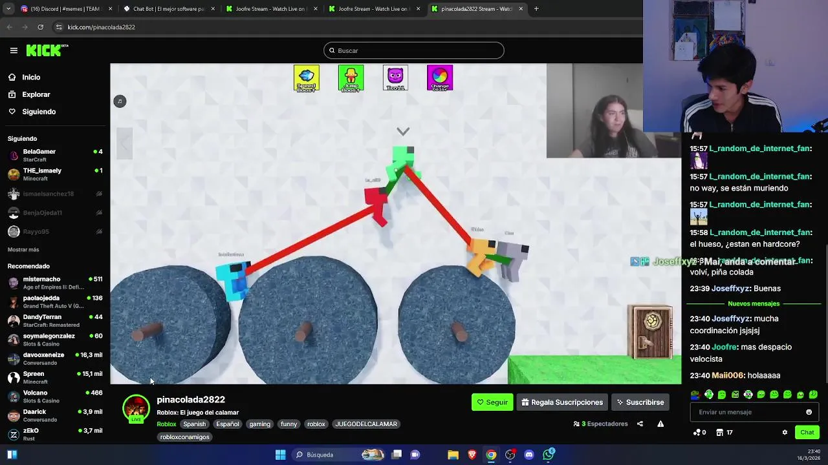Open recommended channel Daarick
The image size is (828, 465).
click(55, 415)
